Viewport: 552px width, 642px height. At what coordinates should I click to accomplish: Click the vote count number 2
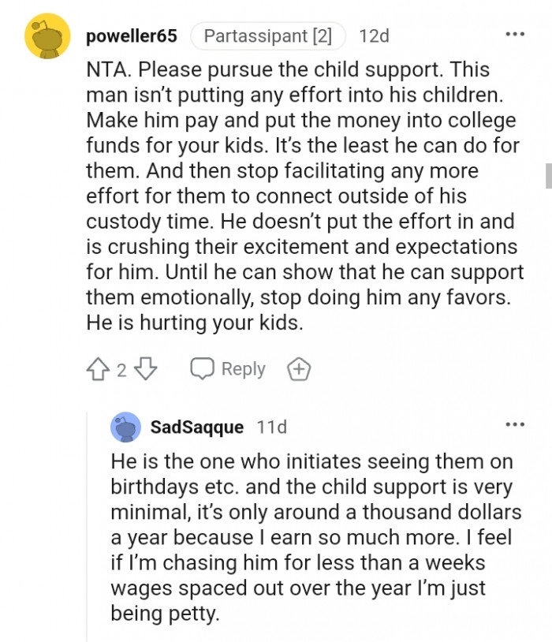[122, 370]
